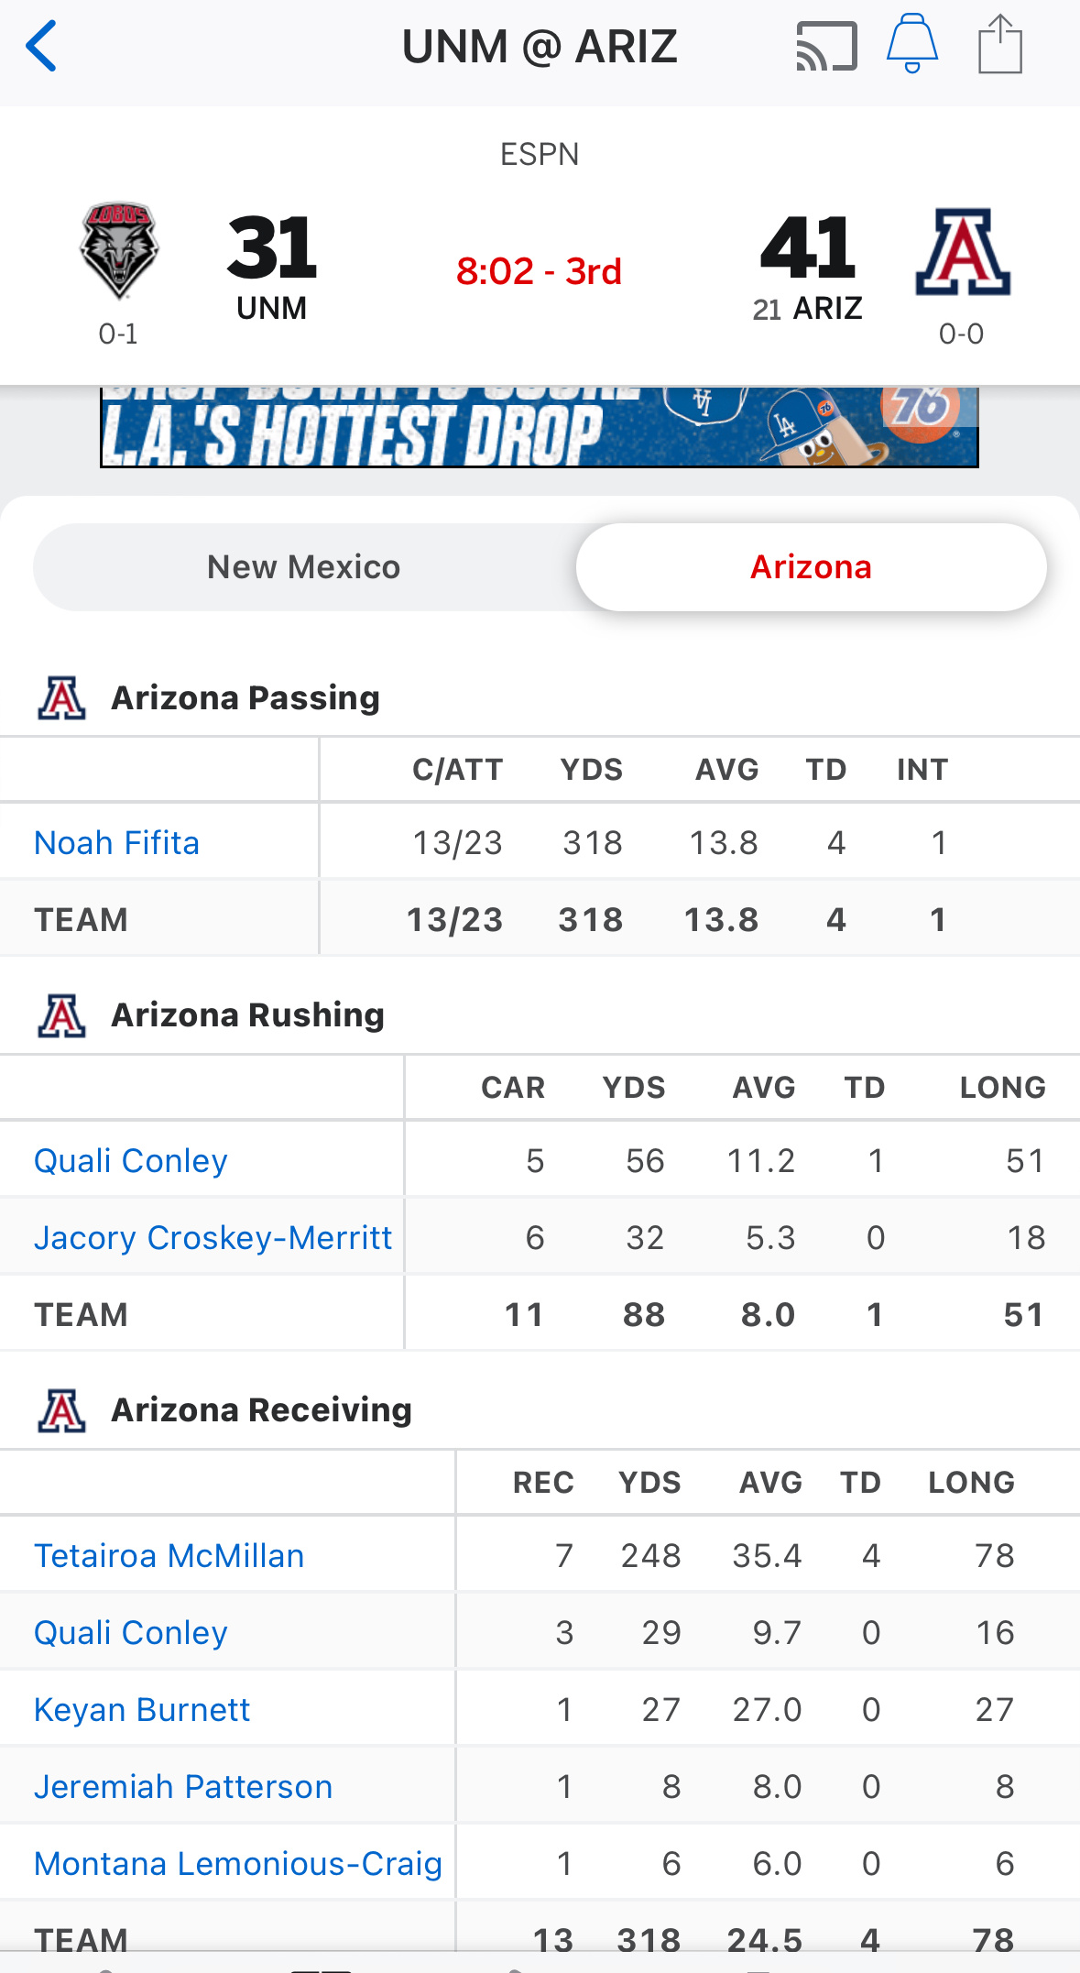The height and width of the screenshot is (1973, 1080).
Task: Select the Arizona team tab
Action: [x=811, y=567]
